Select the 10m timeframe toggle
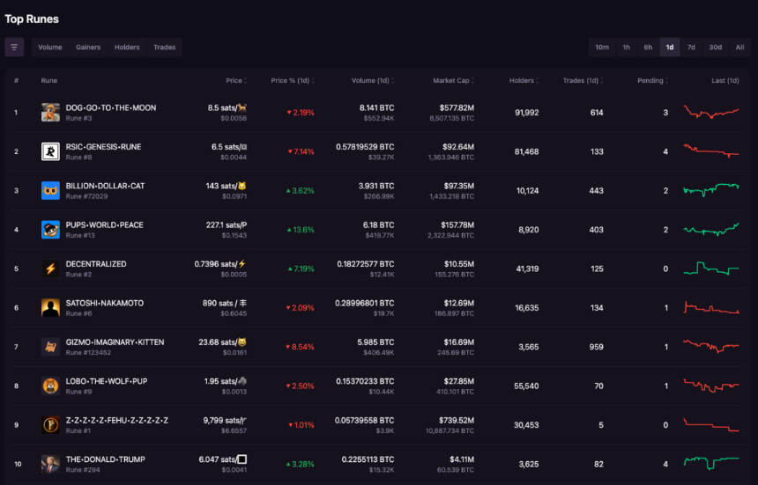The height and width of the screenshot is (485, 758). pos(602,48)
